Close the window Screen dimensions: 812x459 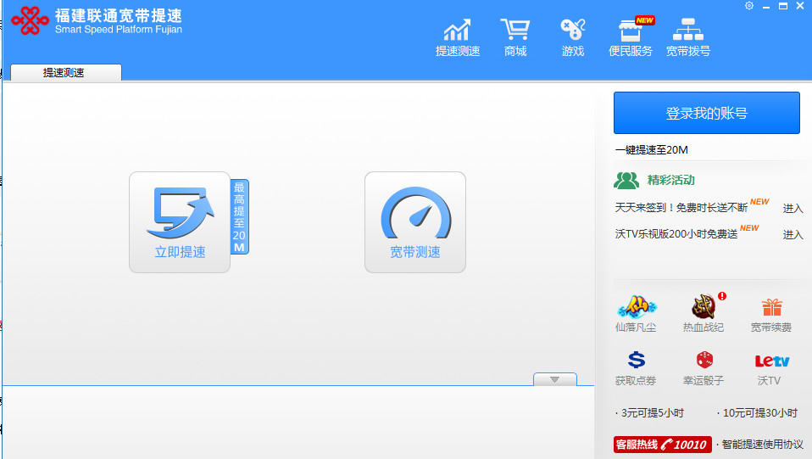(x=800, y=6)
